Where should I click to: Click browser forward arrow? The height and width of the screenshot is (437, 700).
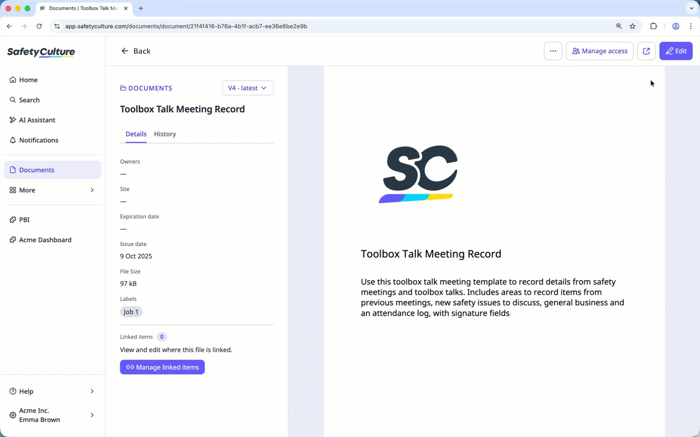point(24,26)
